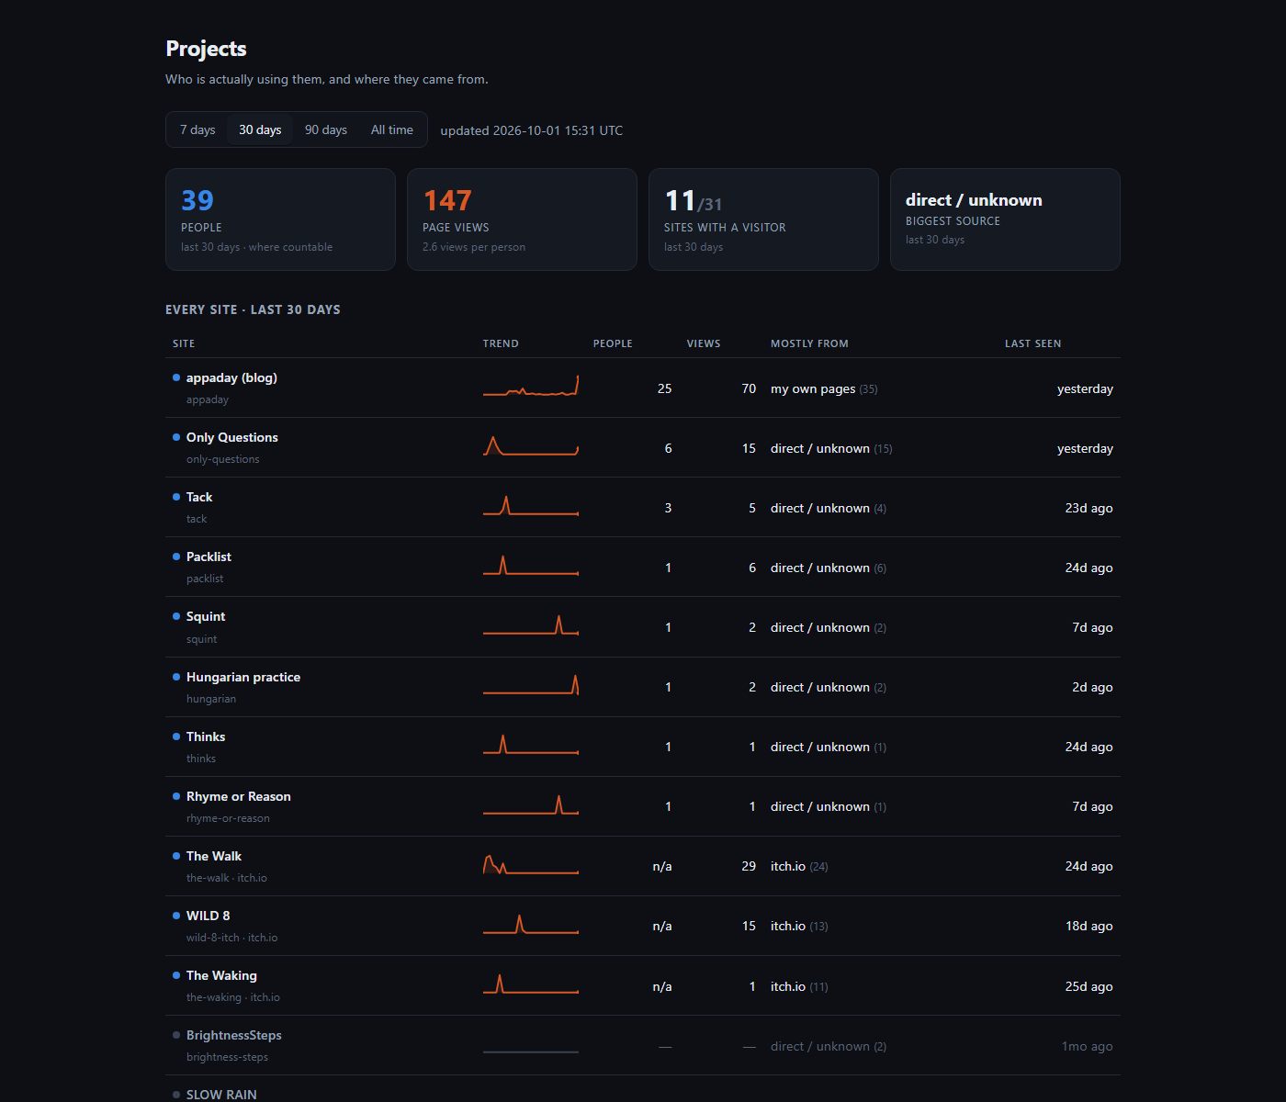Switch to the 90 days range
This screenshot has height=1102, width=1286.
(326, 129)
